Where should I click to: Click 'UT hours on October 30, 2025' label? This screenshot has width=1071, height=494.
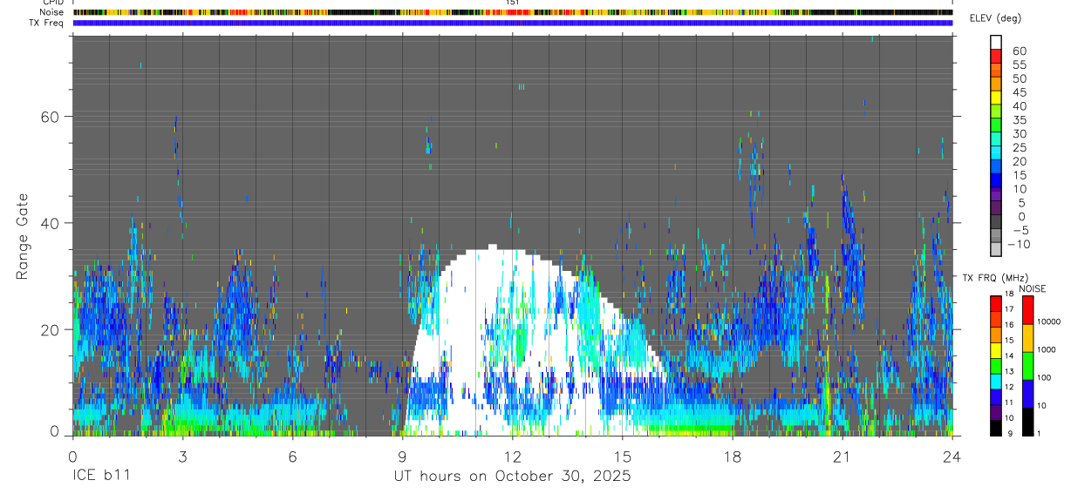click(x=511, y=477)
